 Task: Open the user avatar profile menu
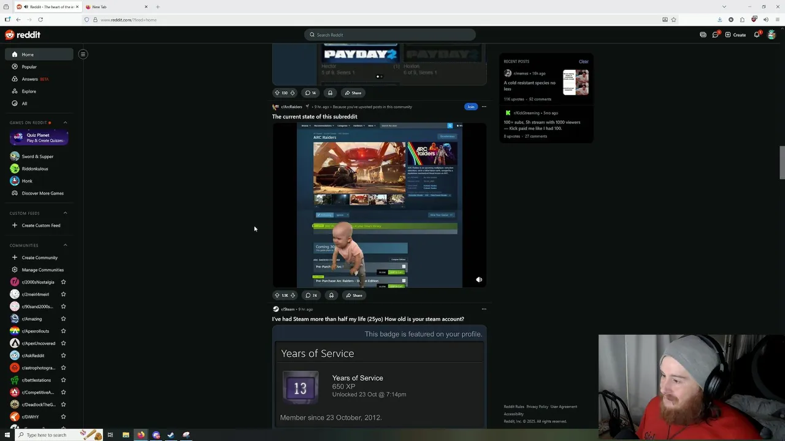click(772, 35)
